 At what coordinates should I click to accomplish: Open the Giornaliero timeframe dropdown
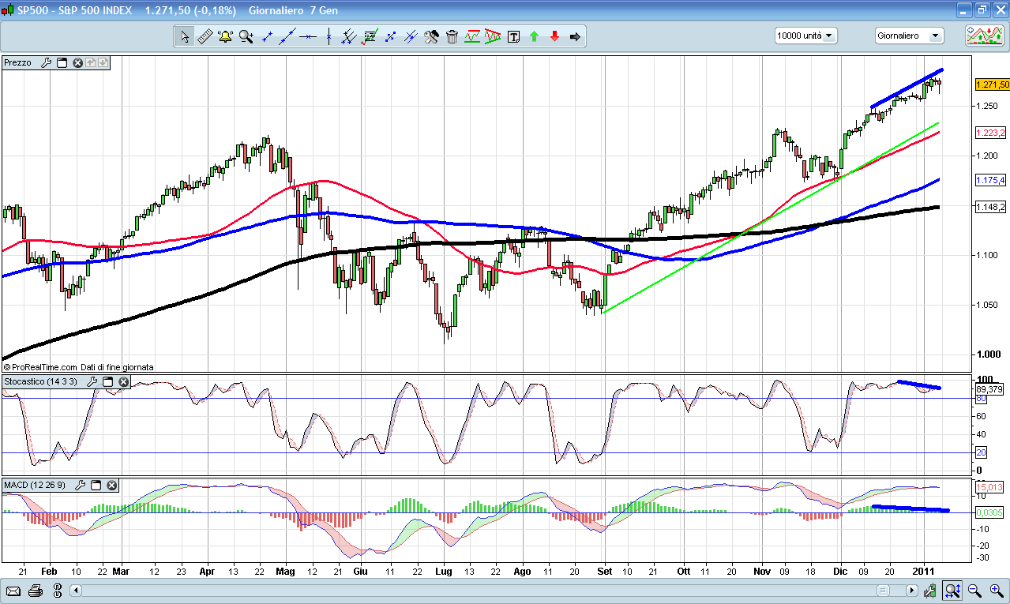tap(909, 36)
